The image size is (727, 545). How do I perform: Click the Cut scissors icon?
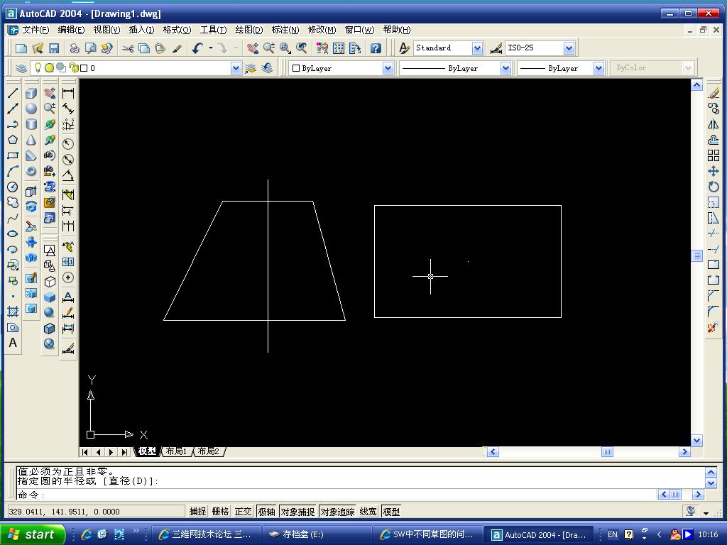point(128,48)
